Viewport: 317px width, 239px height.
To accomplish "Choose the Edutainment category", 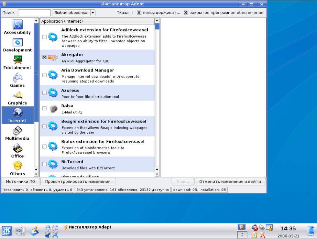I will pyautogui.click(x=17, y=63).
